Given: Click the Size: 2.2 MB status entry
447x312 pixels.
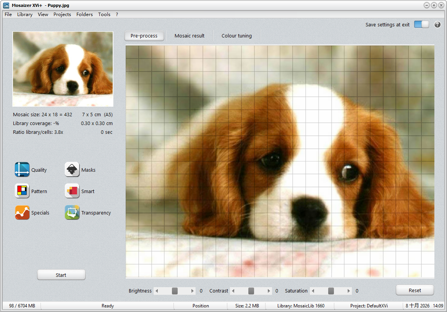Looking at the screenshot, I should [247, 306].
